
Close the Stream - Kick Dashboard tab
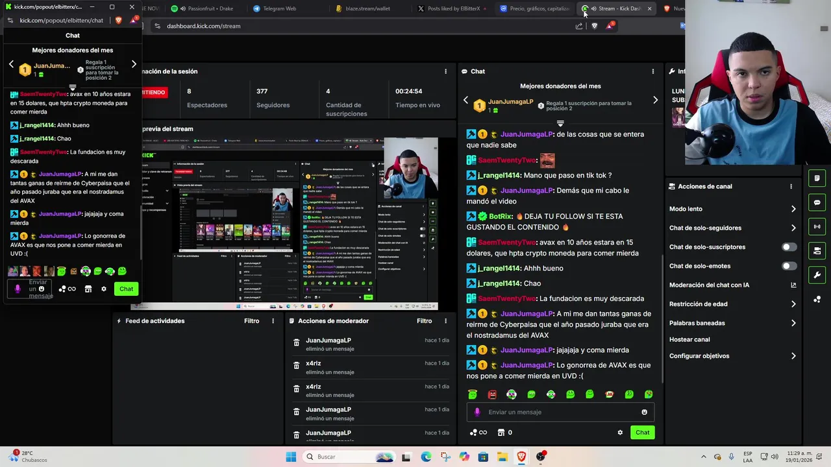[649, 8]
